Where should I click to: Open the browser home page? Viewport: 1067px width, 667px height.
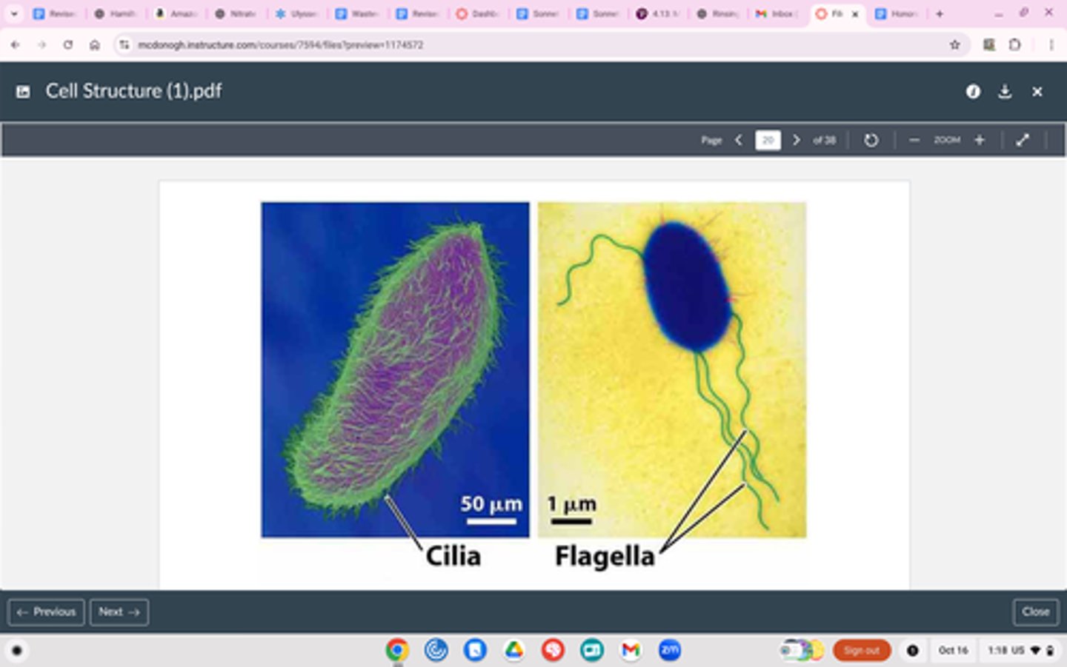[95, 44]
